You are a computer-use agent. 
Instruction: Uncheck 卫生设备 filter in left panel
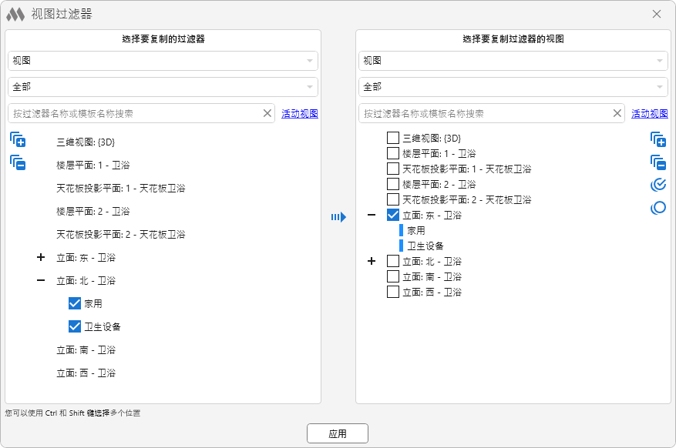point(75,326)
